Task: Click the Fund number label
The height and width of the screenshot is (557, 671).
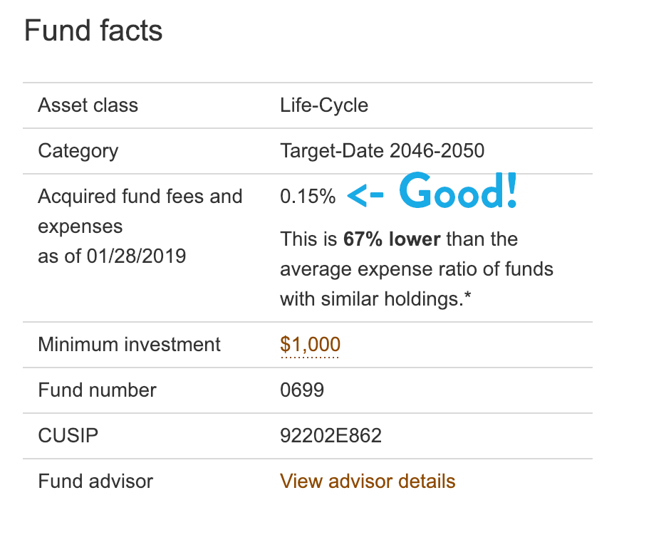Action: pos(97,390)
